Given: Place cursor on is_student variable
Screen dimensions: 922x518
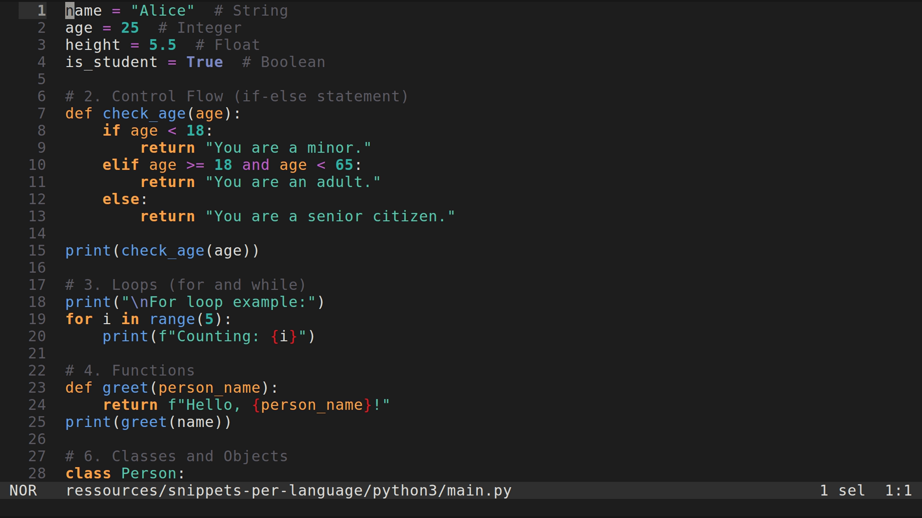Looking at the screenshot, I should click(111, 62).
